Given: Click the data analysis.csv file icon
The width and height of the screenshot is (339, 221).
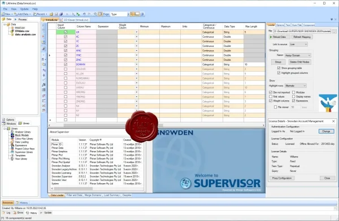Looking at the screenshot, I should (x=12, y=34).
